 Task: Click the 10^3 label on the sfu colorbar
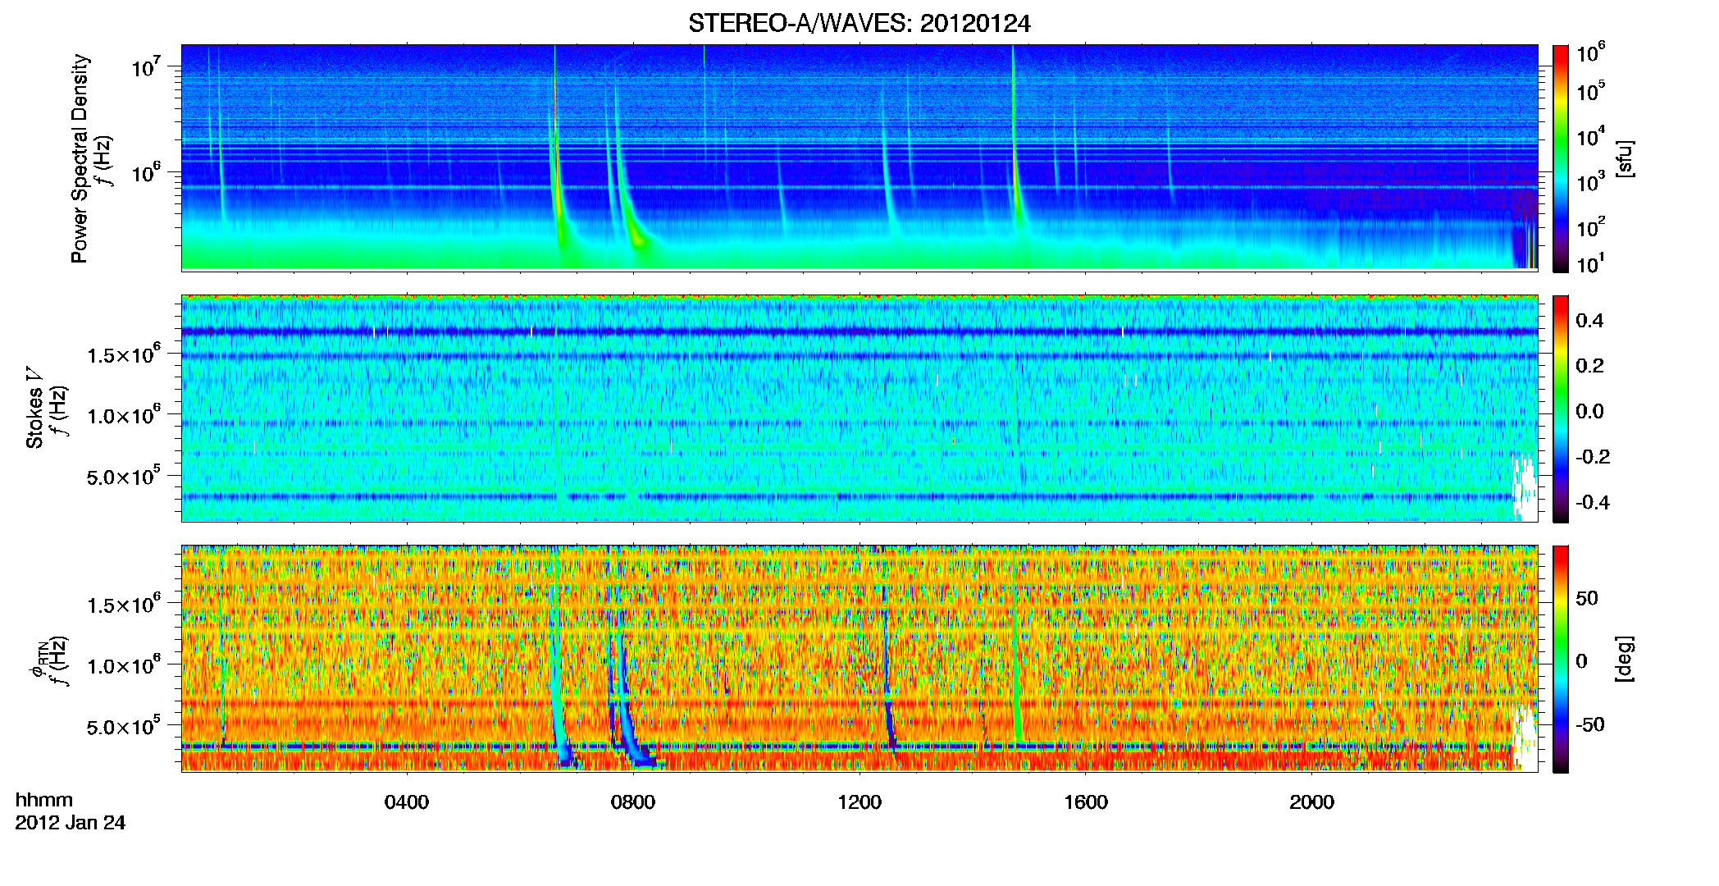pos(1591,182)
